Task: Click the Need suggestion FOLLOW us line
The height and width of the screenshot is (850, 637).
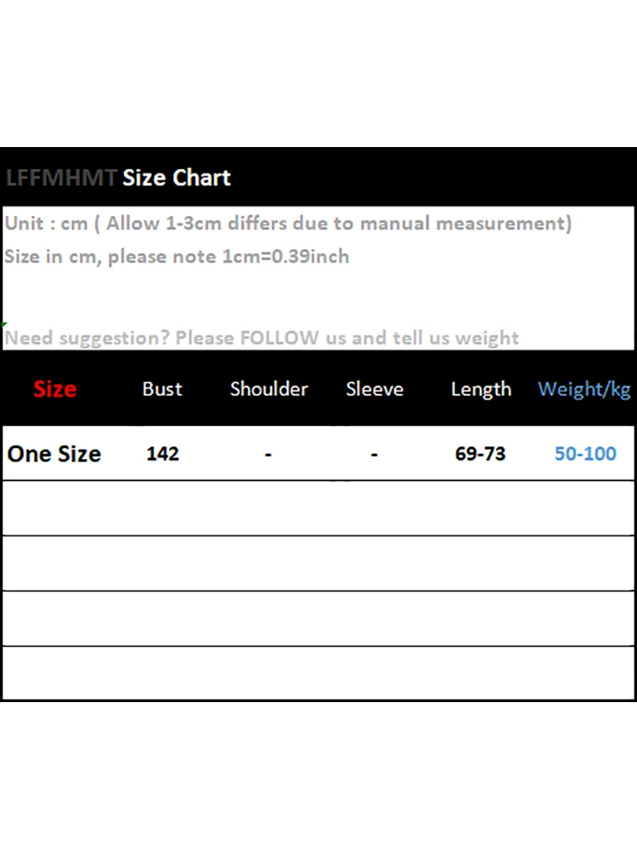Action: click(x=262, y=337)
